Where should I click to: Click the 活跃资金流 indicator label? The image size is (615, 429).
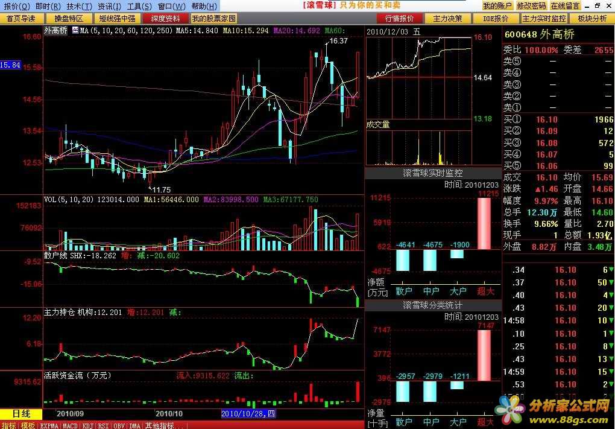click(77, 376)
